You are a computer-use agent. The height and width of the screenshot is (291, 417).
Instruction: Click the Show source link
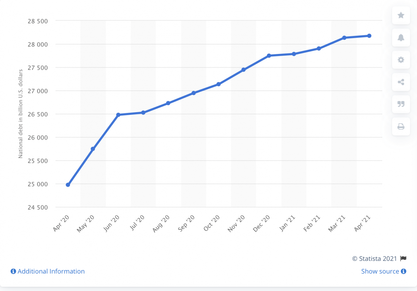coord(380,271)
